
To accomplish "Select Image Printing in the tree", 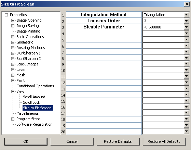I will pyautogui.click(x=28, y=31).
